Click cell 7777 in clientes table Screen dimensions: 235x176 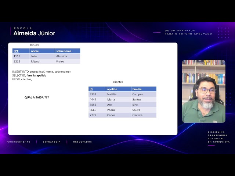(97, 115)
